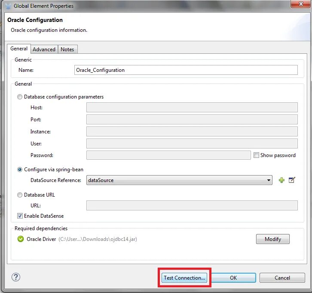Viewport: 312px width, 293px height.
Task: Click the green plus add DataSource icon
Action: tap(281, 180)
